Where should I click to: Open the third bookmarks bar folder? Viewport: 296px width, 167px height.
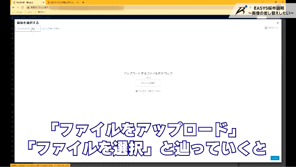40,12
